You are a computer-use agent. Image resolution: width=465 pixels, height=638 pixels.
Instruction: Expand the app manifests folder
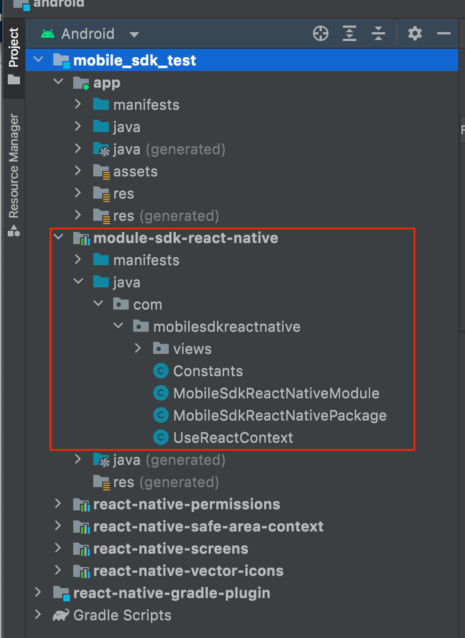point(79,105)
